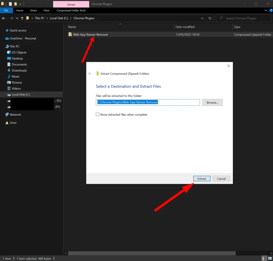
Task: Open recent locations dropdown arrow
Action: click(17, 18)
